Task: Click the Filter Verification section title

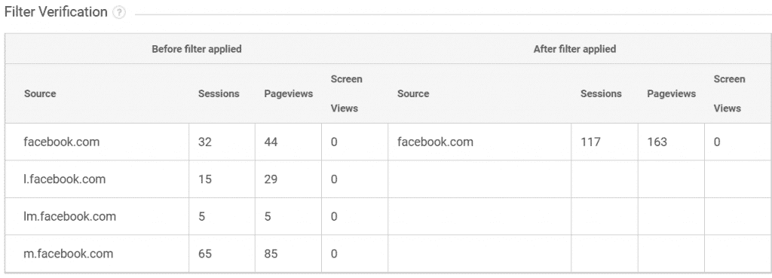Action: [56, 12]
